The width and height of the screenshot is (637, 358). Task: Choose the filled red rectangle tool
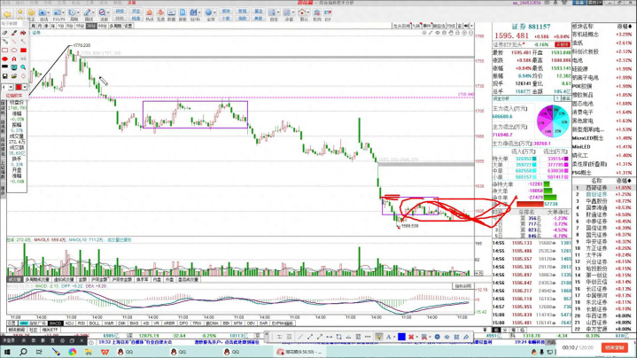23,51
